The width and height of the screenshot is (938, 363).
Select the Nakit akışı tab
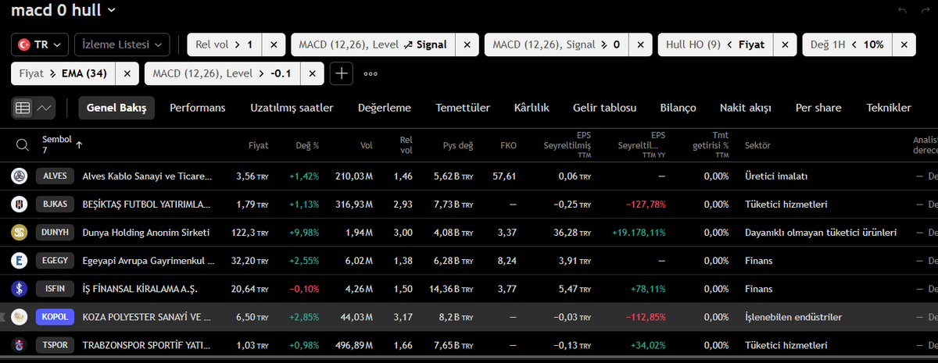[x=746, y=108]
